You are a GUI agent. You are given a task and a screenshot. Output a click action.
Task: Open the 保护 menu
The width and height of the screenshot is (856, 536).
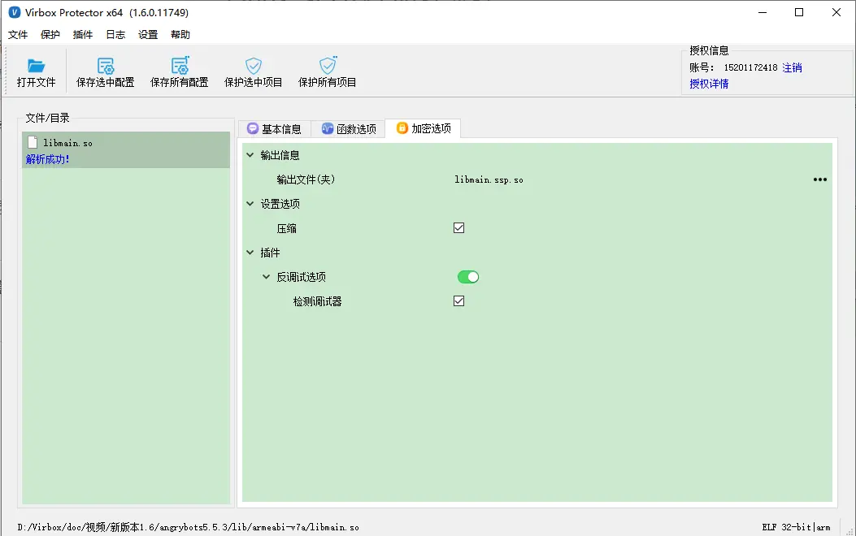(x=50, y=34)
